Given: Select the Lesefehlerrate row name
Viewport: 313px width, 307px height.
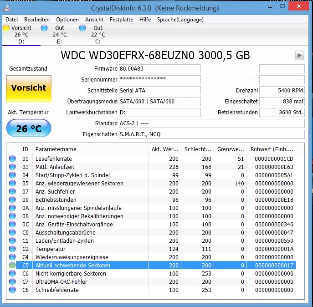Looking at the screenshot, I should pyautogui.click(x=53, y=159).
